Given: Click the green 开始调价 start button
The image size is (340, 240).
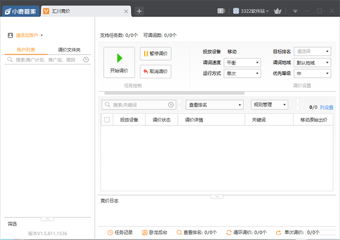Looking at the screenshot, I should point(119,62).
